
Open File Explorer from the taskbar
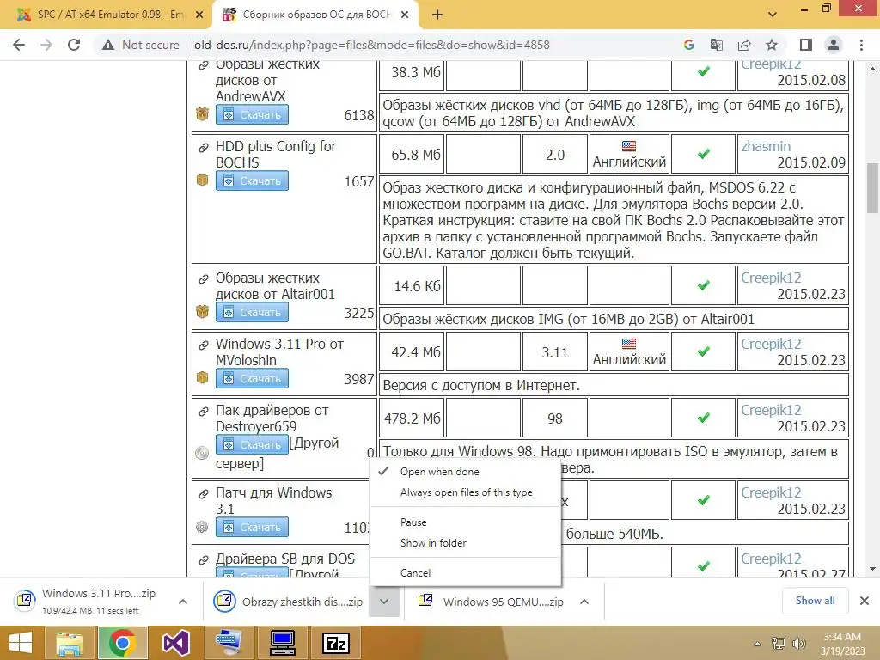tap(69, 643)
